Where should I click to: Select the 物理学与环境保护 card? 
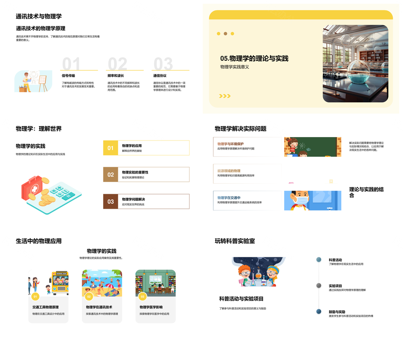point(248,146)
